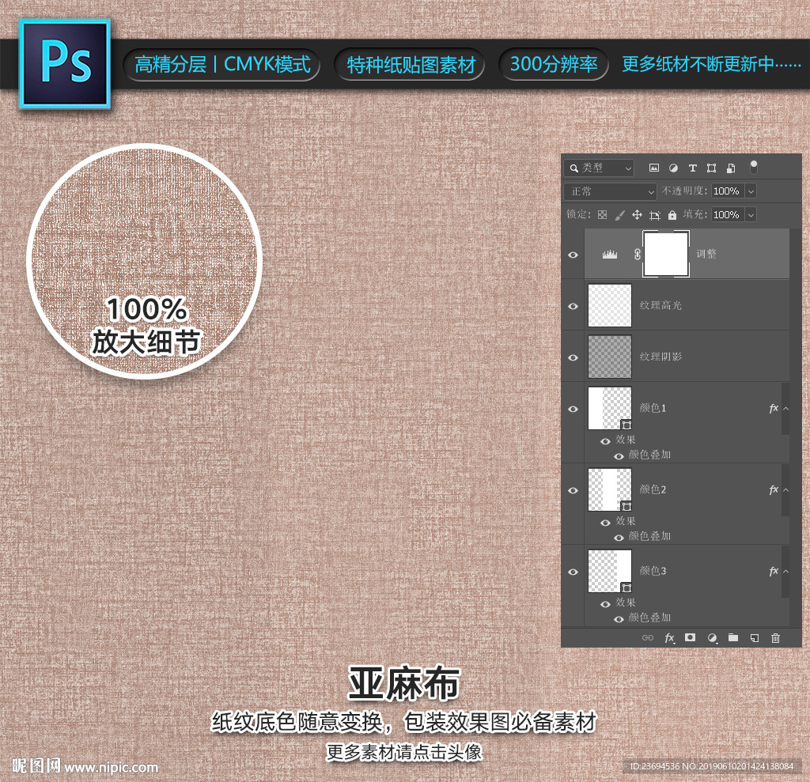The height and width of the screenshot is (782, 810).
Task: Toggle visibility of 颜色2 layer
Action: 573,491
